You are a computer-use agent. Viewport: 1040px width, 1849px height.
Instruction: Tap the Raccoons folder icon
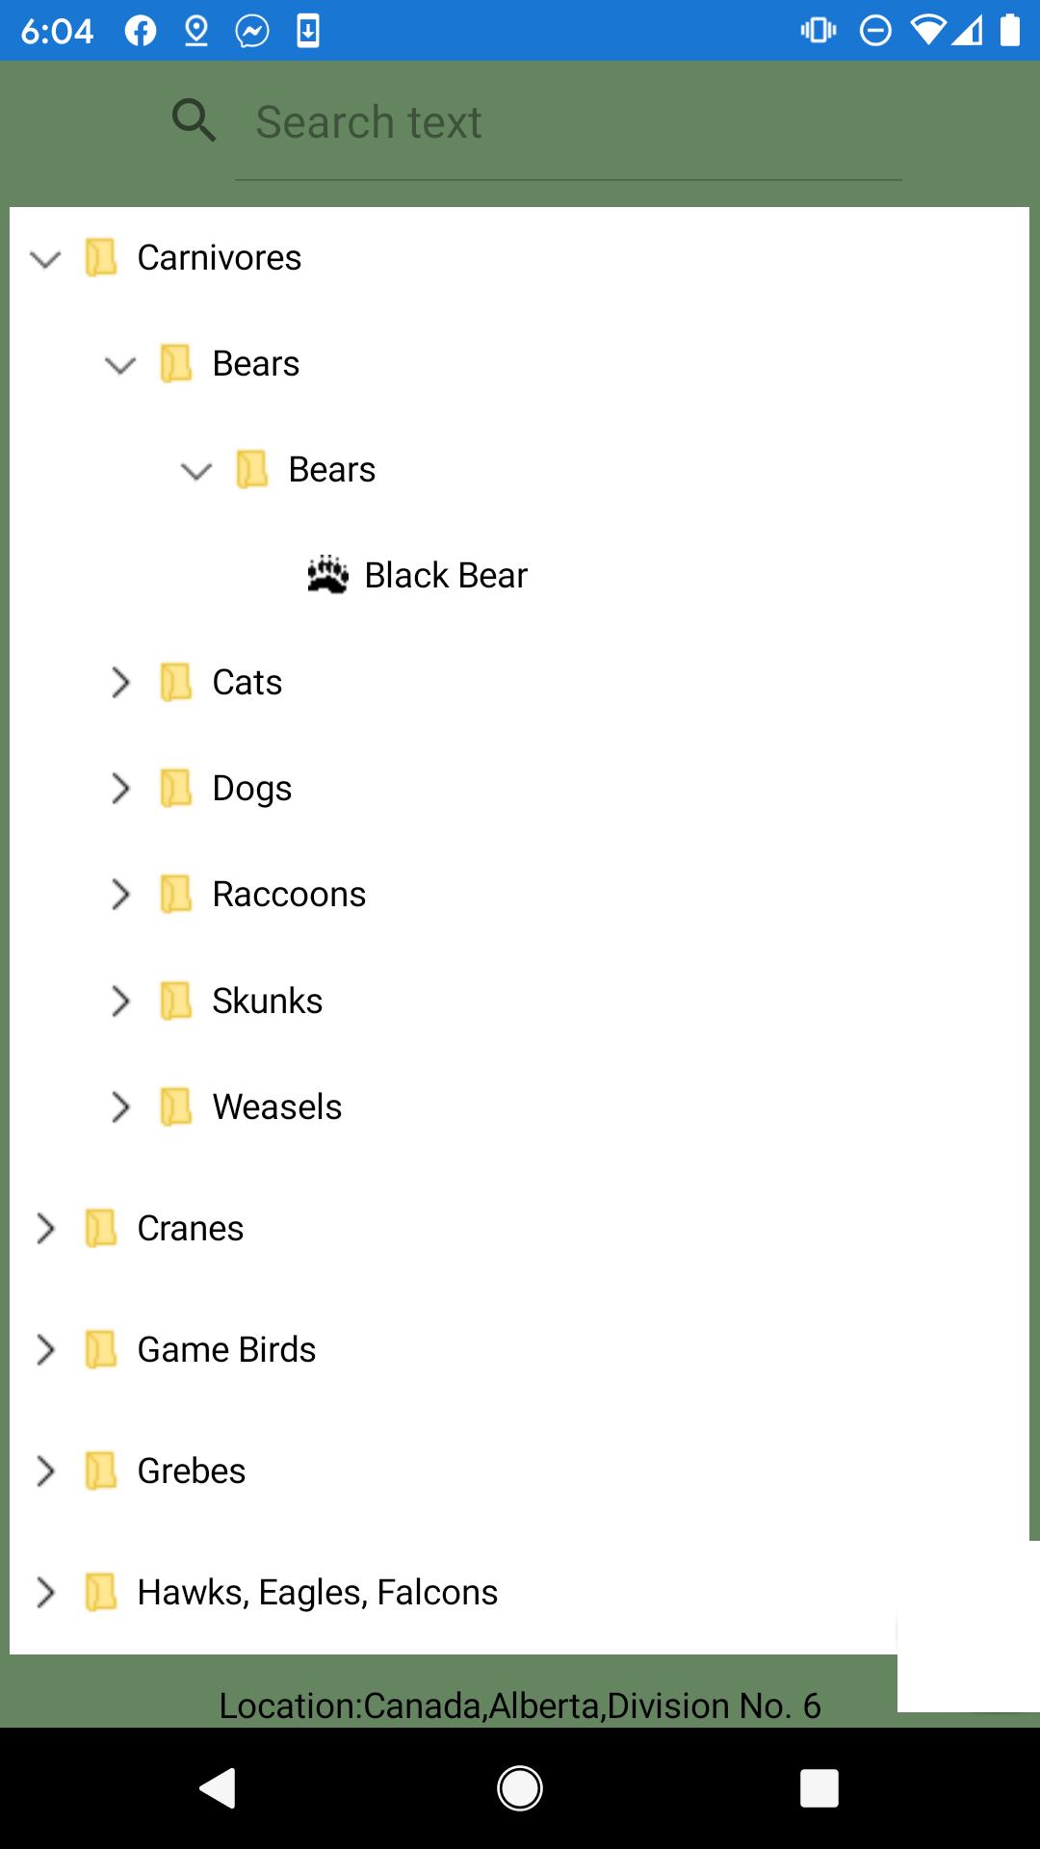[x=176, y=895]
